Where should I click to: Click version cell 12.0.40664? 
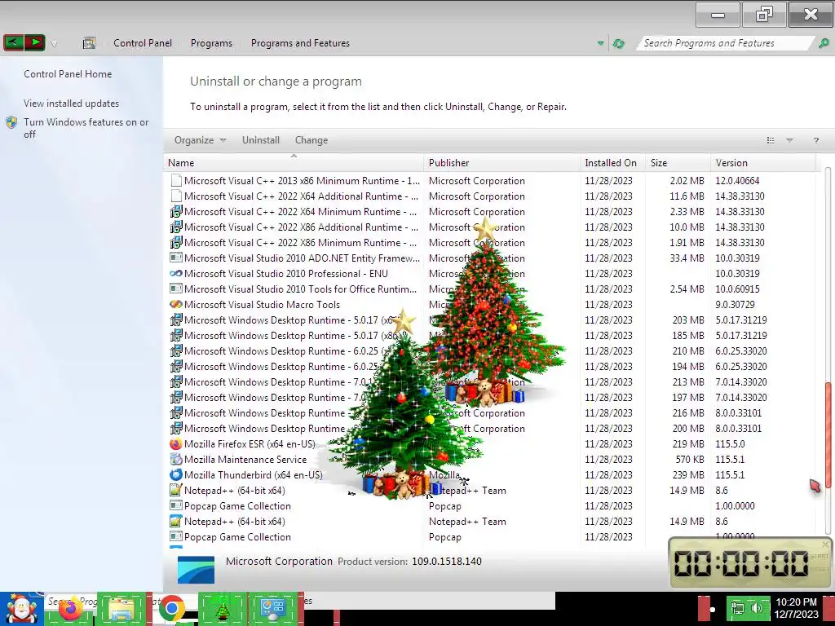pyautogui.click(x=737, y=181)
